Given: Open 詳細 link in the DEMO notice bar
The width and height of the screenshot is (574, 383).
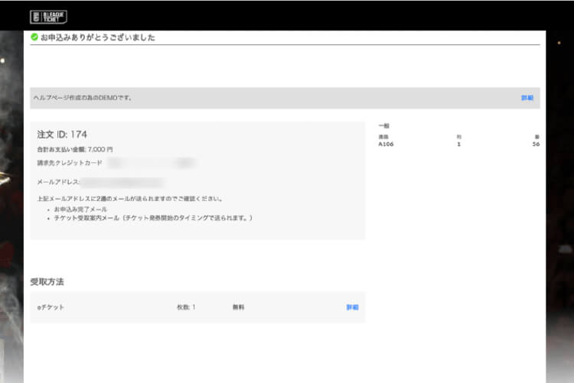Looking at the screenshot, I should tap(527, 98).
